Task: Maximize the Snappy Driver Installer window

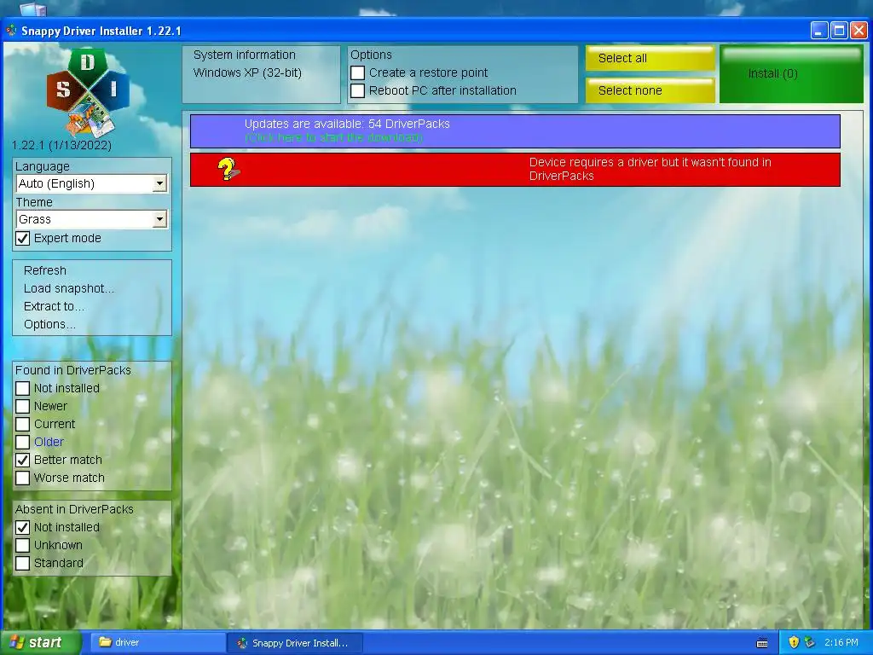Action: (x=839, y=31)
